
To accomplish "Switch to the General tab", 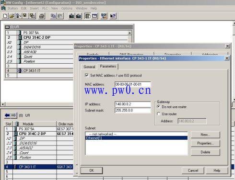I will (x=89, y=67).
